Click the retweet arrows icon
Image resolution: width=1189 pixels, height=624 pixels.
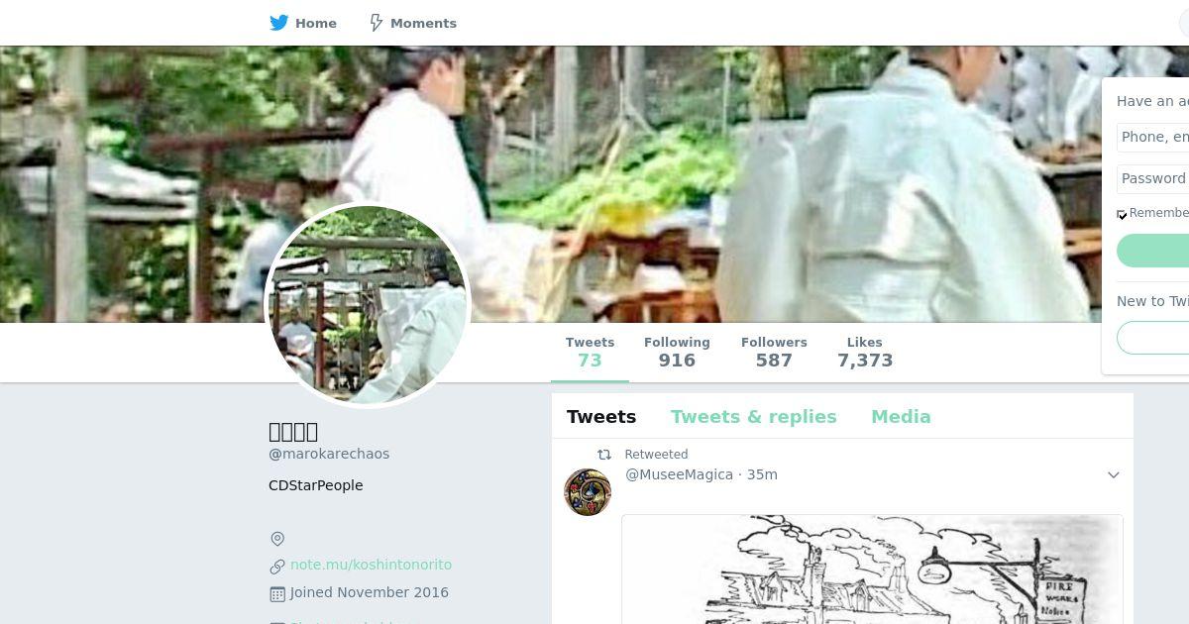tap(603, 455)
